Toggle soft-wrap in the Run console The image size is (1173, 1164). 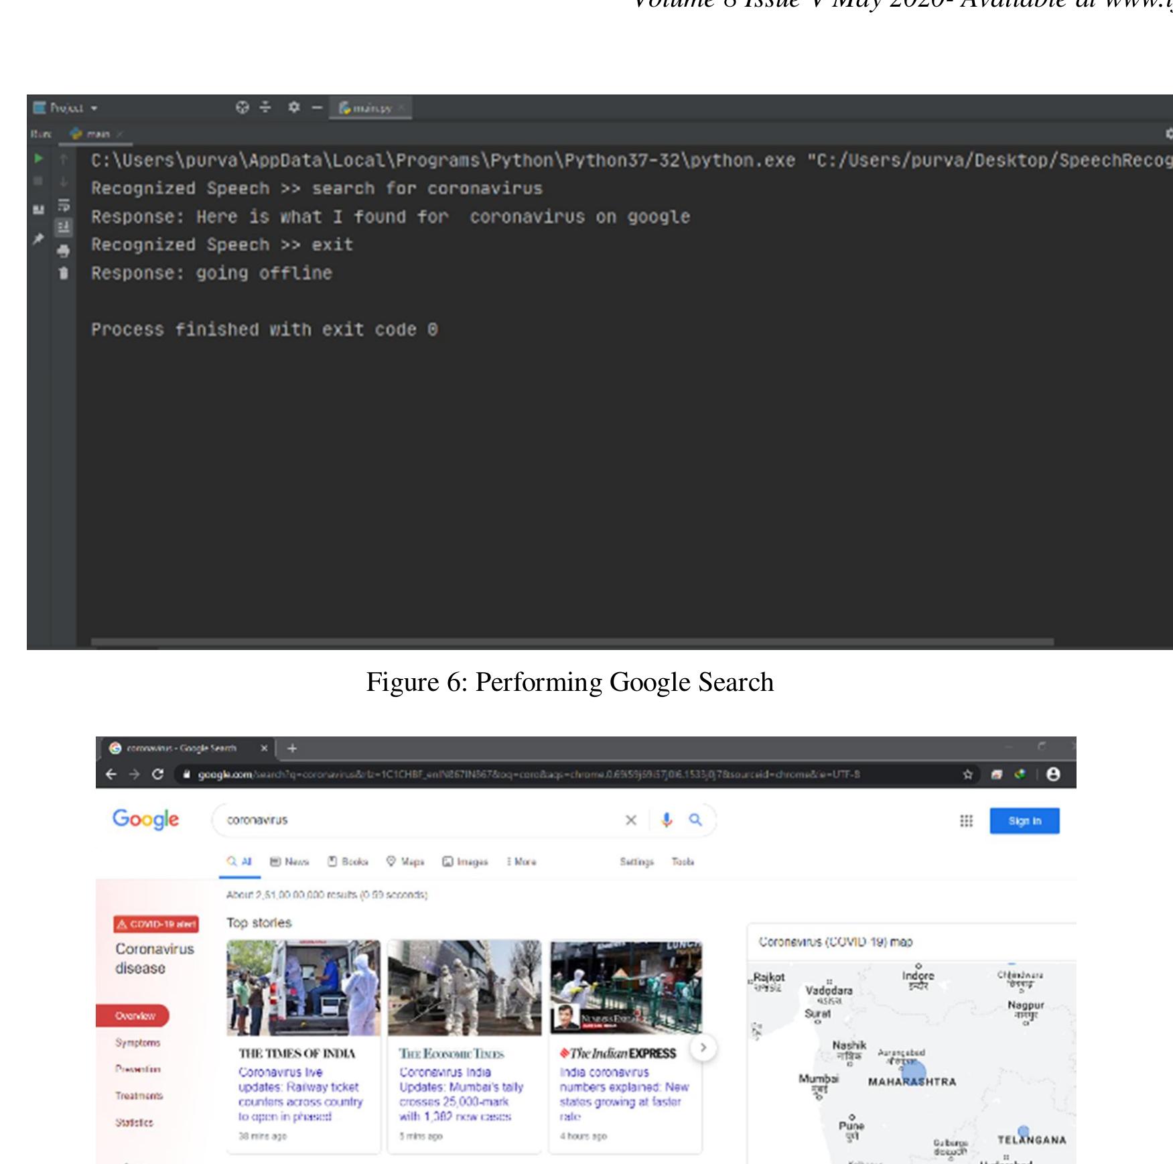coord(64,205)
